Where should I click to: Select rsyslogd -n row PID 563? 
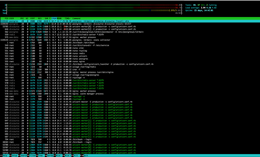coord(130,78)
